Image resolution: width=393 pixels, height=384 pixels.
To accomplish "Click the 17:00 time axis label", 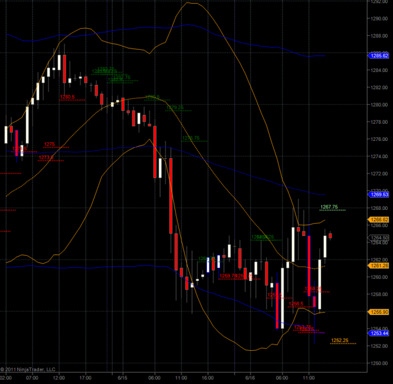I will pyautogui.click(x=86, y=378).
